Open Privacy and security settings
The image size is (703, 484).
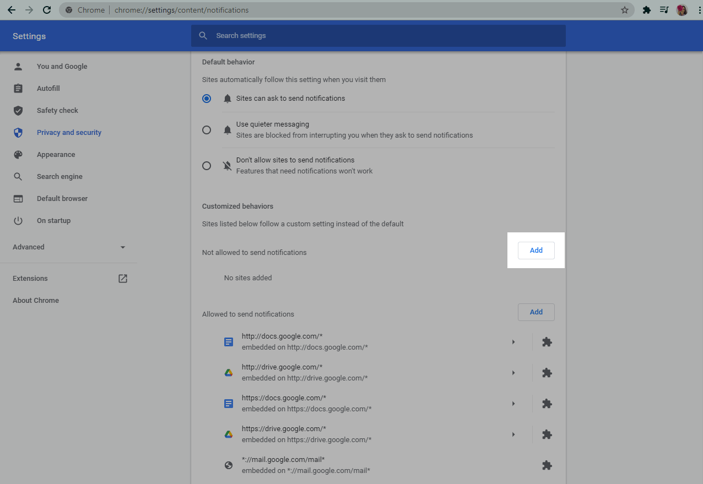69,133
